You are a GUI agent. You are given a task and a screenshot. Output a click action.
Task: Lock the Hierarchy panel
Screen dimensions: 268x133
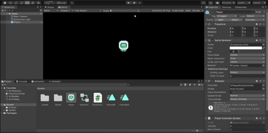(38, 7)
